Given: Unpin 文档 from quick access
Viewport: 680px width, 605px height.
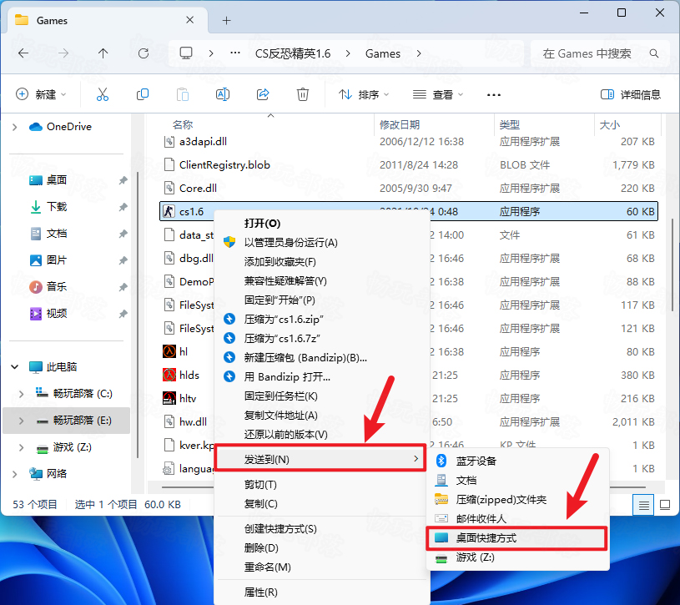Looking at the screenshot, I should click(x=123, y=234).
